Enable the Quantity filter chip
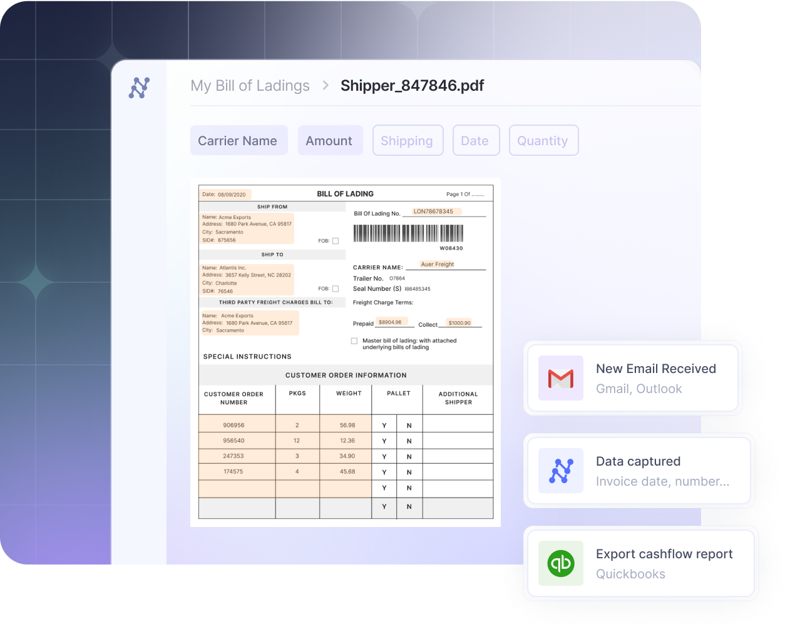Viewport: 795px width, 639px height. (543, 140)
